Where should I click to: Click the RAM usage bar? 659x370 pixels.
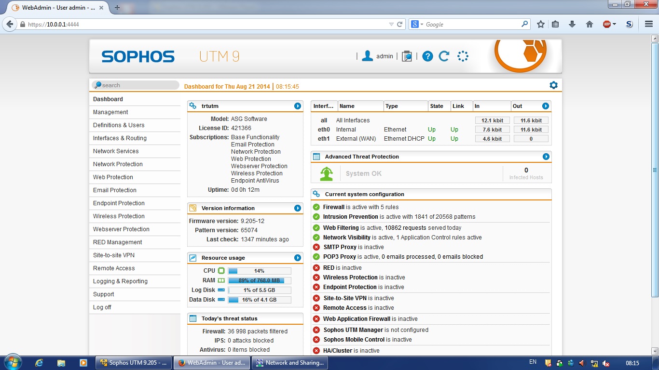(x=260, y=280)
